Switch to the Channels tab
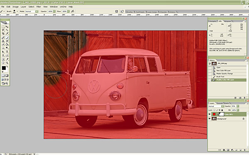 point(220,103)
